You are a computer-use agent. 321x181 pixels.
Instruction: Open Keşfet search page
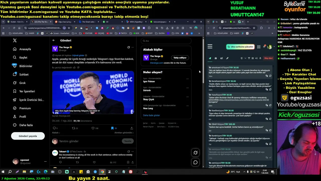tap(20, 58)
